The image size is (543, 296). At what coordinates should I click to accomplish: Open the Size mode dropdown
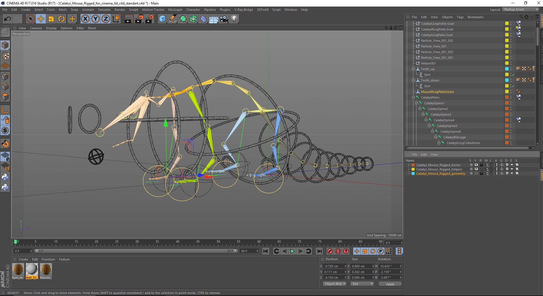point(362,284)
